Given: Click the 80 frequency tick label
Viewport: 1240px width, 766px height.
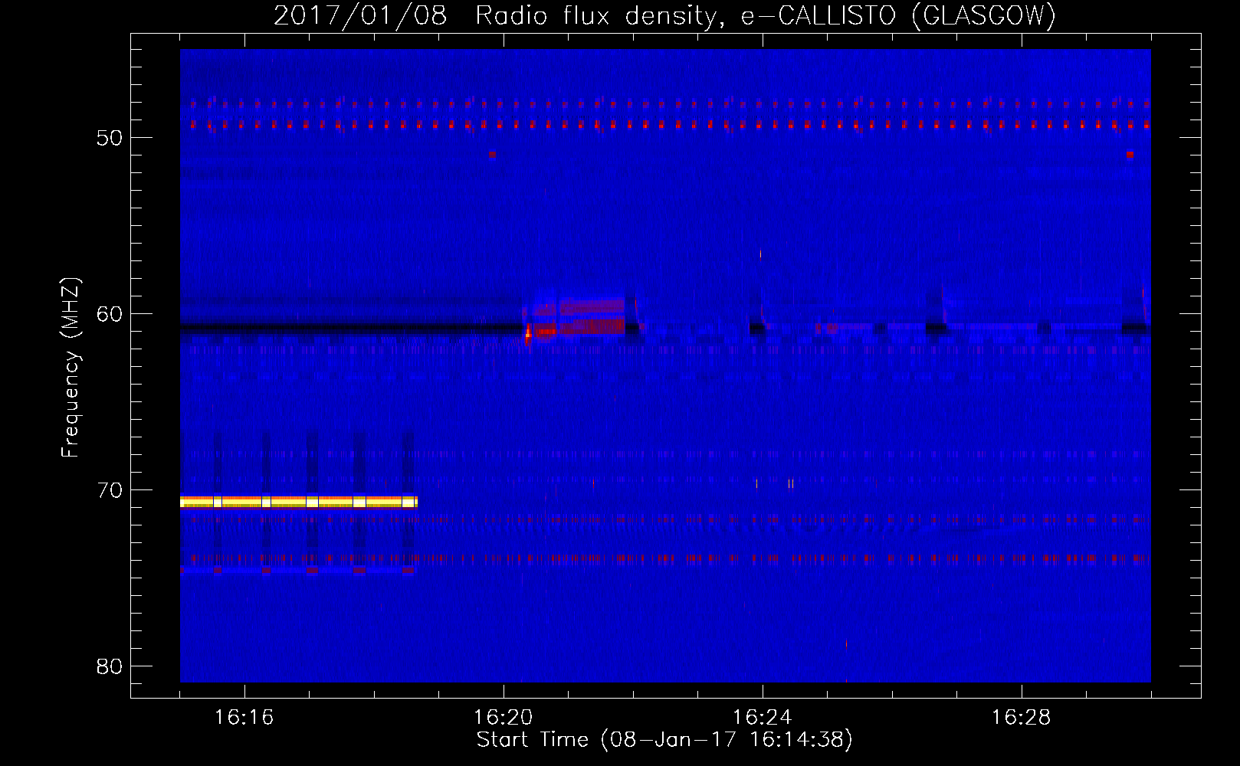Looking at the screenshot, I should click(x=110, y=666).
